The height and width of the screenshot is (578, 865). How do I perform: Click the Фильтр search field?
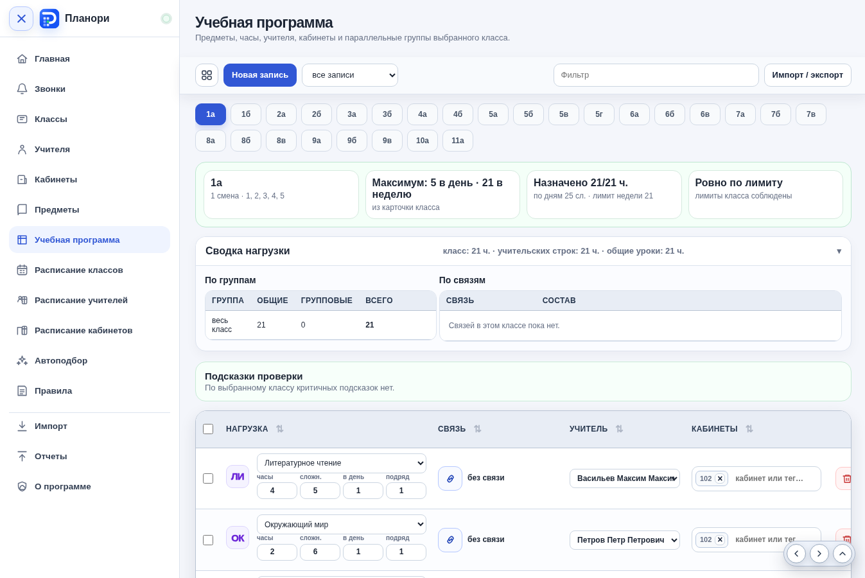tap(656, 75)
